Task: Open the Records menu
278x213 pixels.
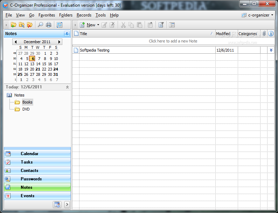Action: point(84,15)
